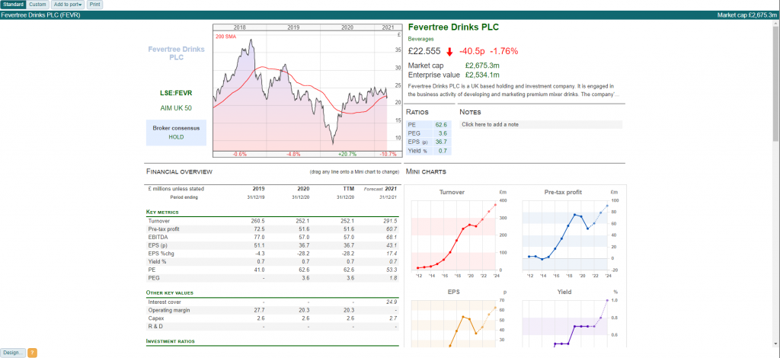Select the EBITDA row label
This screenshot has height=358, width=780.
coord(157,237)
